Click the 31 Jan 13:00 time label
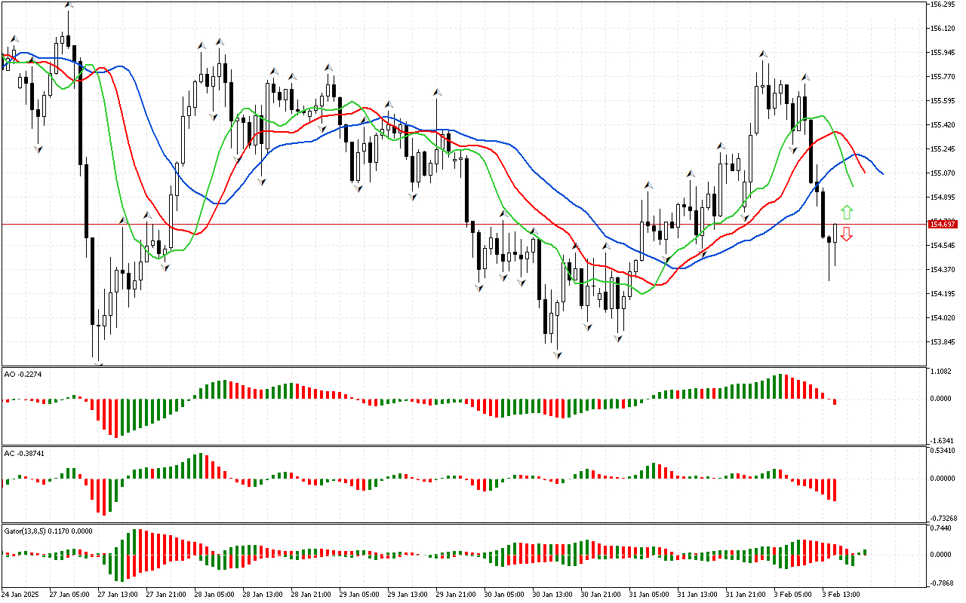966x603 pixels. 697,595
